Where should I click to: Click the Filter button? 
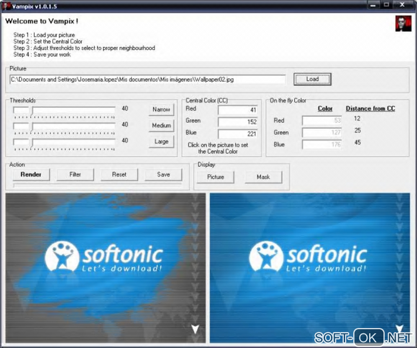[75, 174]
